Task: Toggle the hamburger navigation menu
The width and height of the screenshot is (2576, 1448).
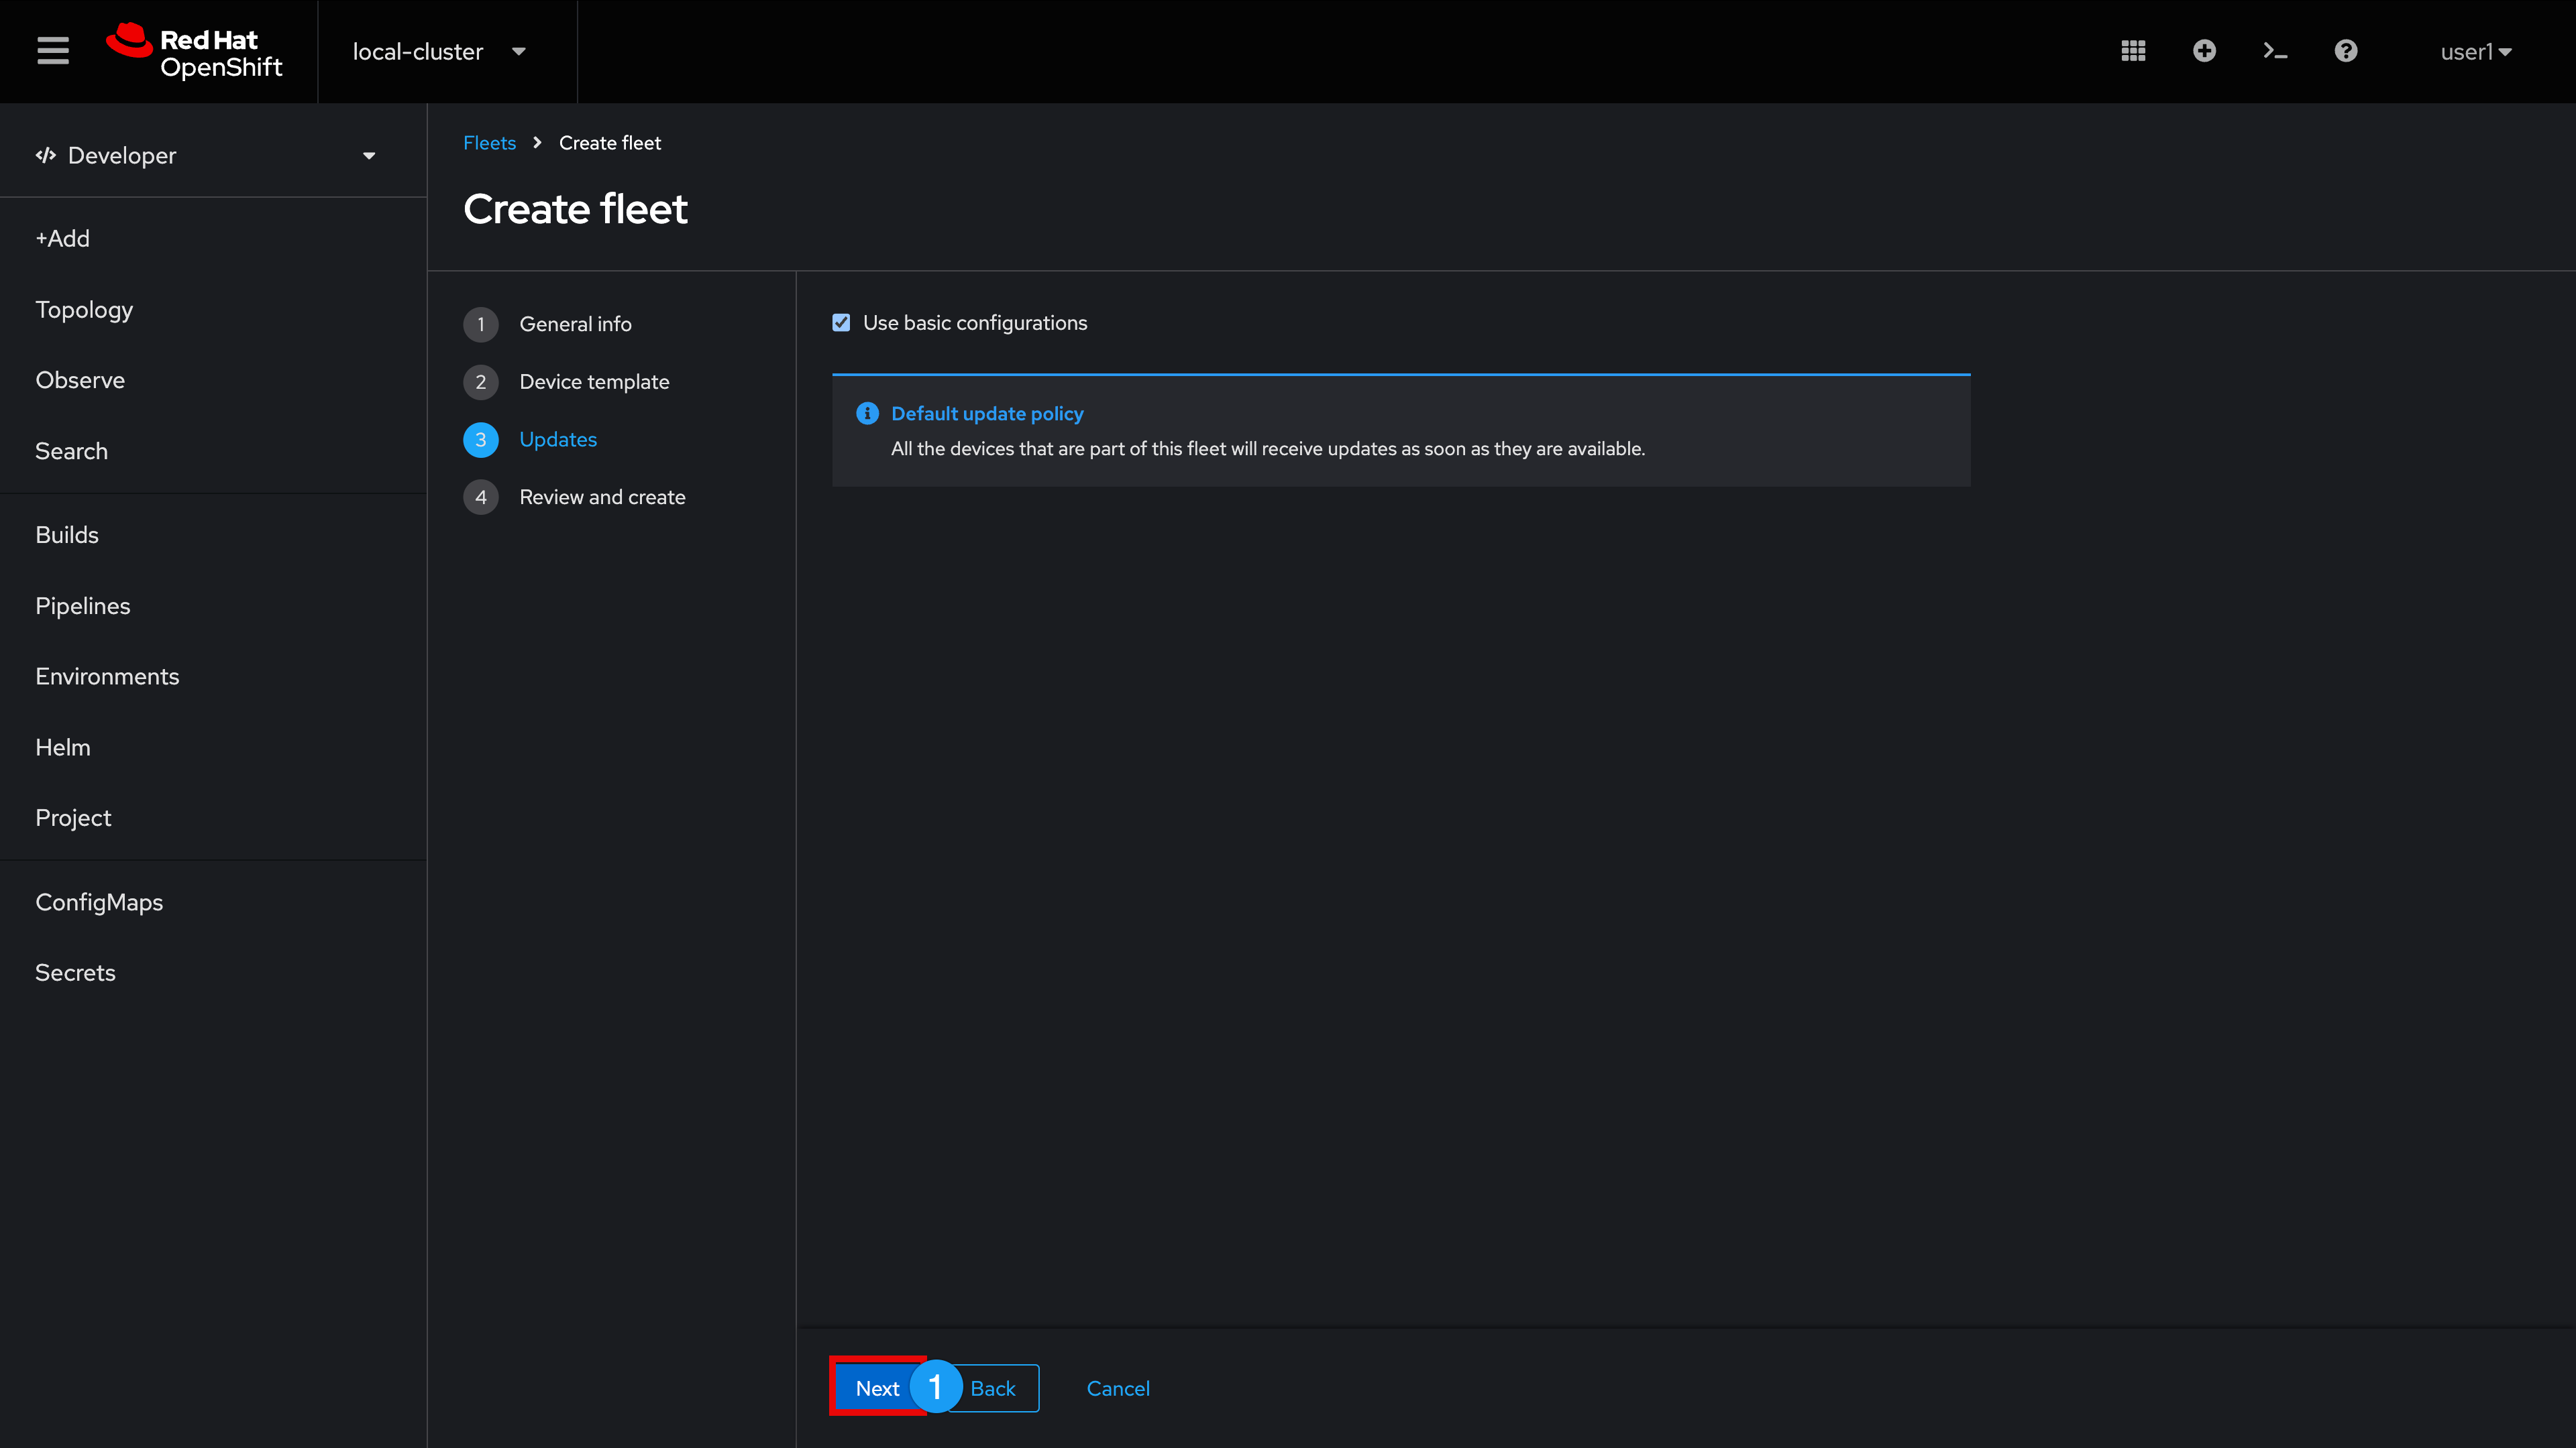Action: (x=53, y=51)
